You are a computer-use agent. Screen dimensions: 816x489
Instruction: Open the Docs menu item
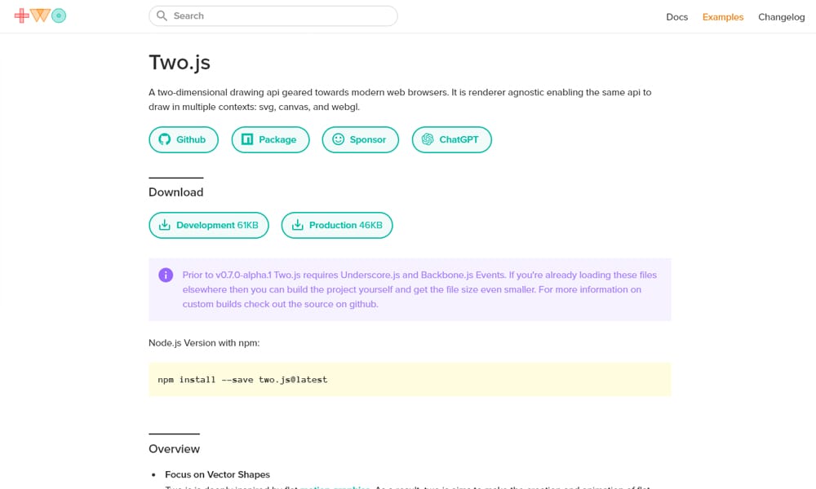(676, 17)
